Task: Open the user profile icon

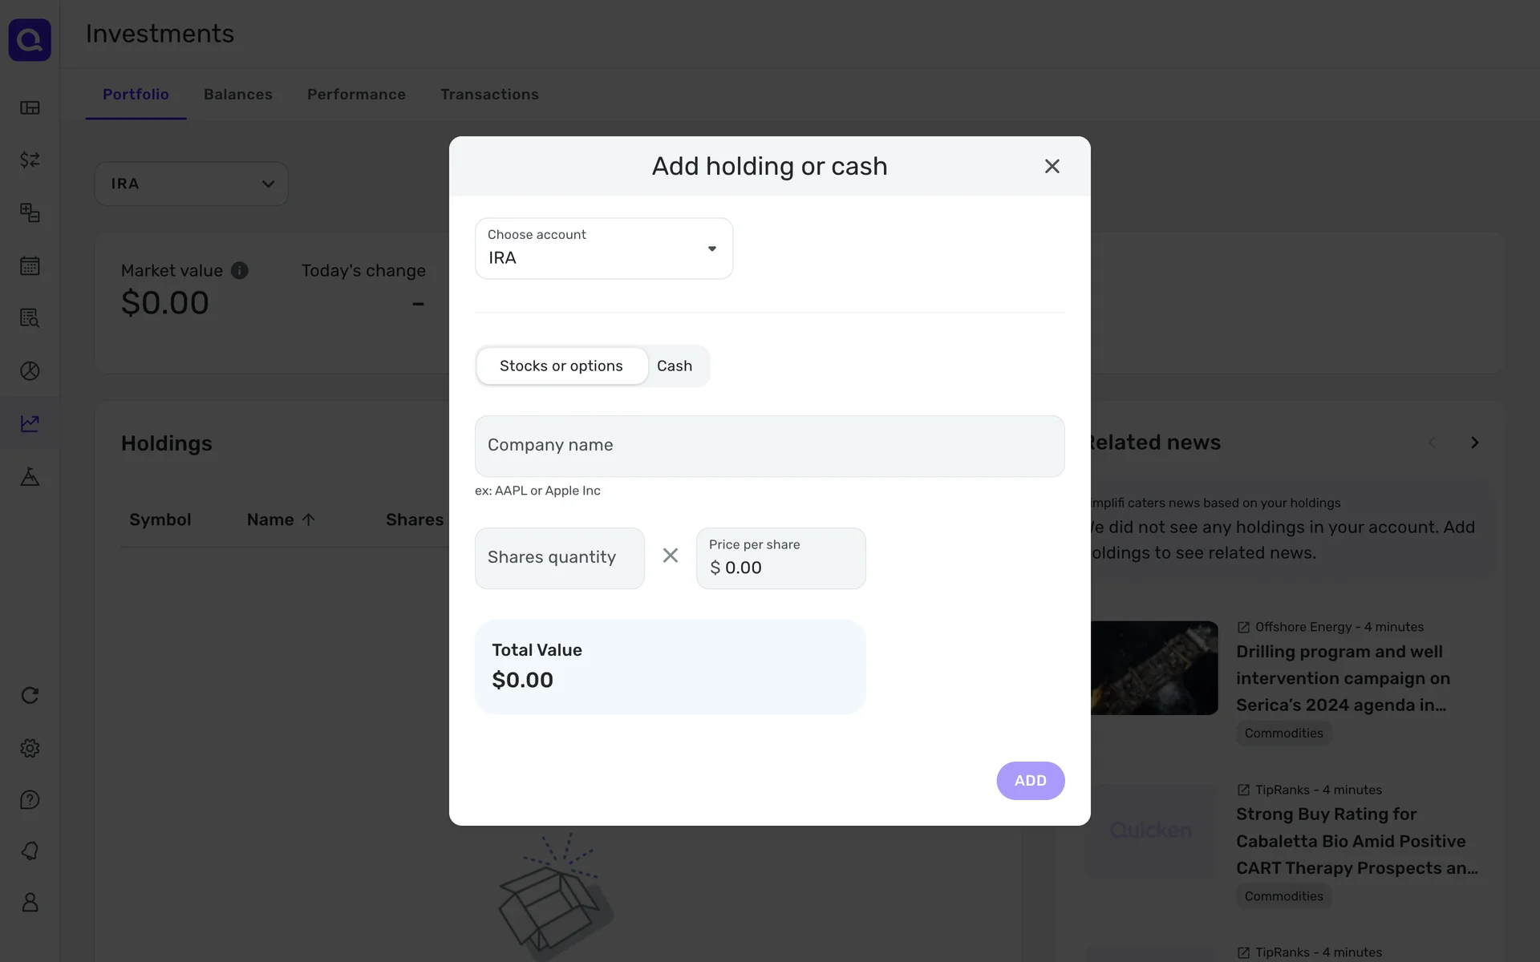Action: [x=30, y=903]
